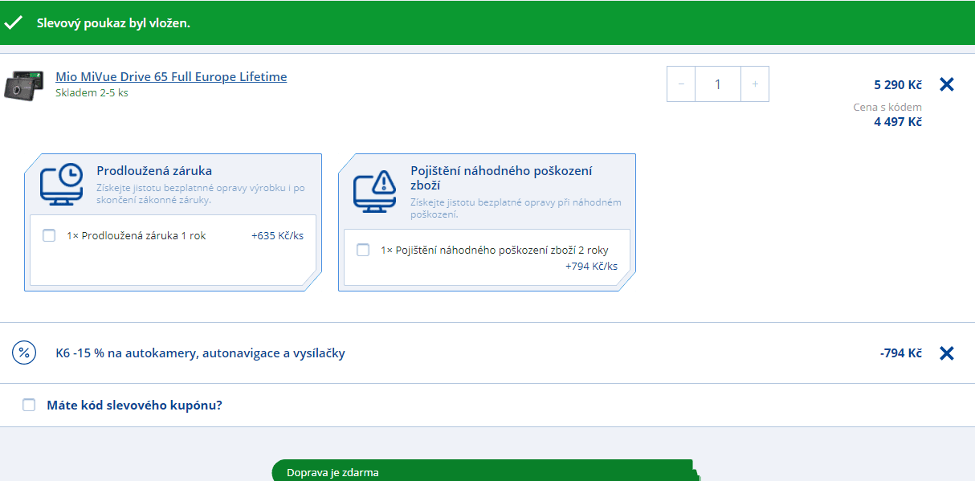Click the discount amount -794 Kč

(x=900, y=353)
